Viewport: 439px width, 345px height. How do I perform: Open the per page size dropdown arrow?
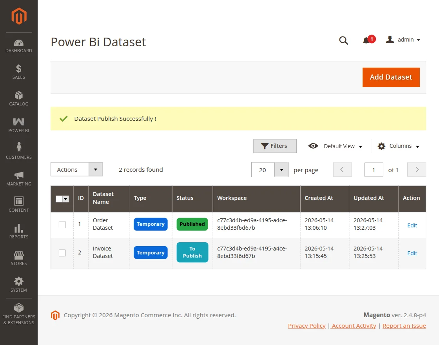click(x=281, y=170)
